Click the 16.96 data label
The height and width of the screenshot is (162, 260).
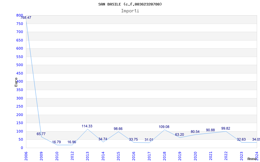click(x=71, y=142)
